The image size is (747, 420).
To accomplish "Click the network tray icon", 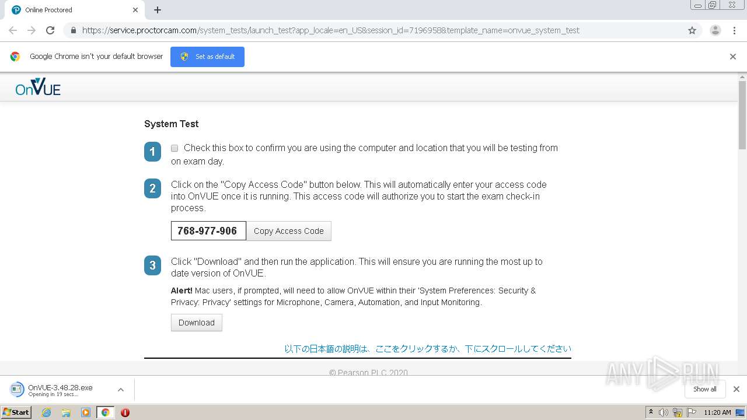I will pyautogui.click(x=678, y=412).
